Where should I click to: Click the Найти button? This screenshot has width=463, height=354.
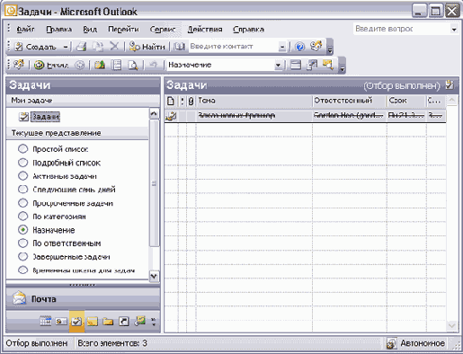147,47
